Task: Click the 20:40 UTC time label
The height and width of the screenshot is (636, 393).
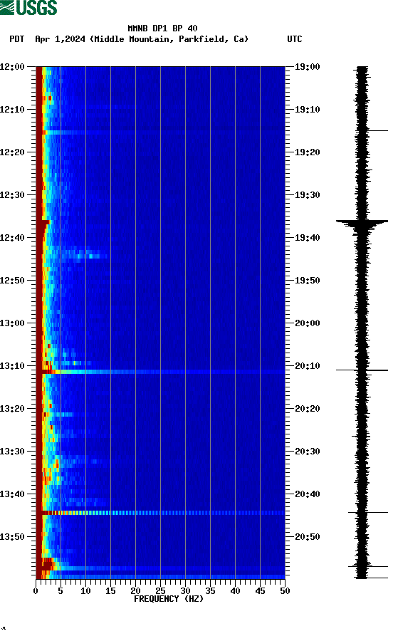Action: tap(308, 494)
